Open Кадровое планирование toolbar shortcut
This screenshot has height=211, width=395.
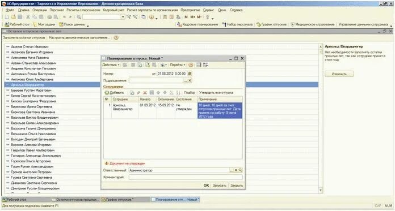[197, 24]
